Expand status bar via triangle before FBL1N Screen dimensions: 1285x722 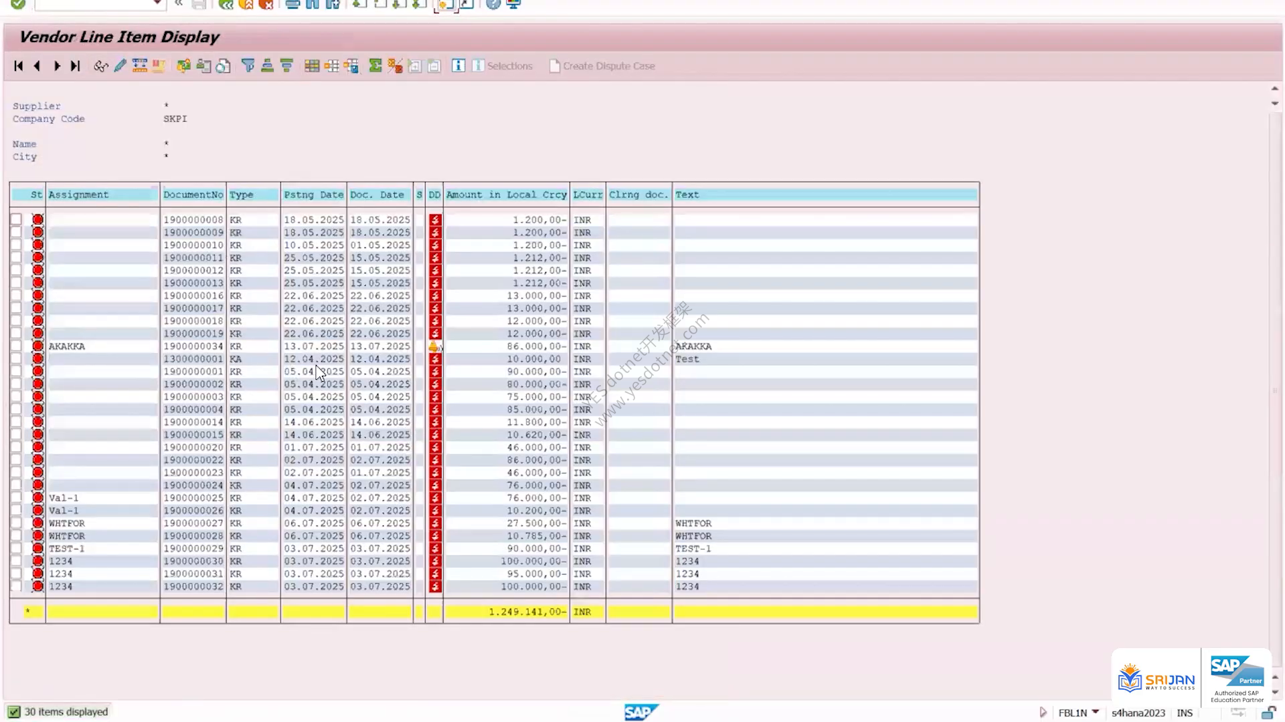click(1043, 713)
